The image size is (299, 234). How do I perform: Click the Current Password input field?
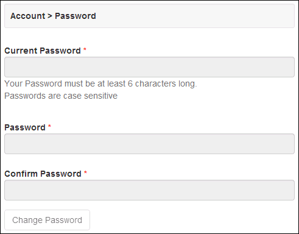coord(149,67)
